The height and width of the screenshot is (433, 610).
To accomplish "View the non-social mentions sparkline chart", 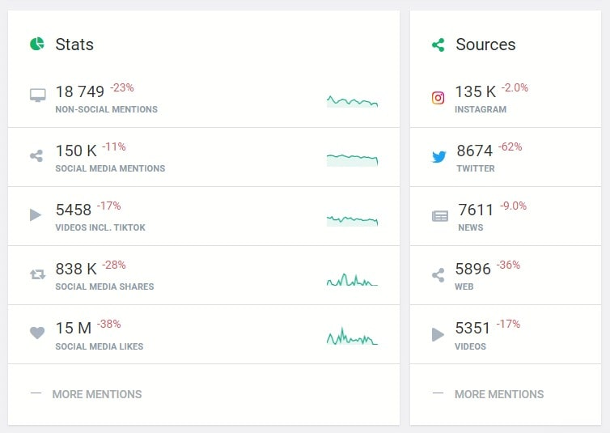I will click(x=352, y=101).
